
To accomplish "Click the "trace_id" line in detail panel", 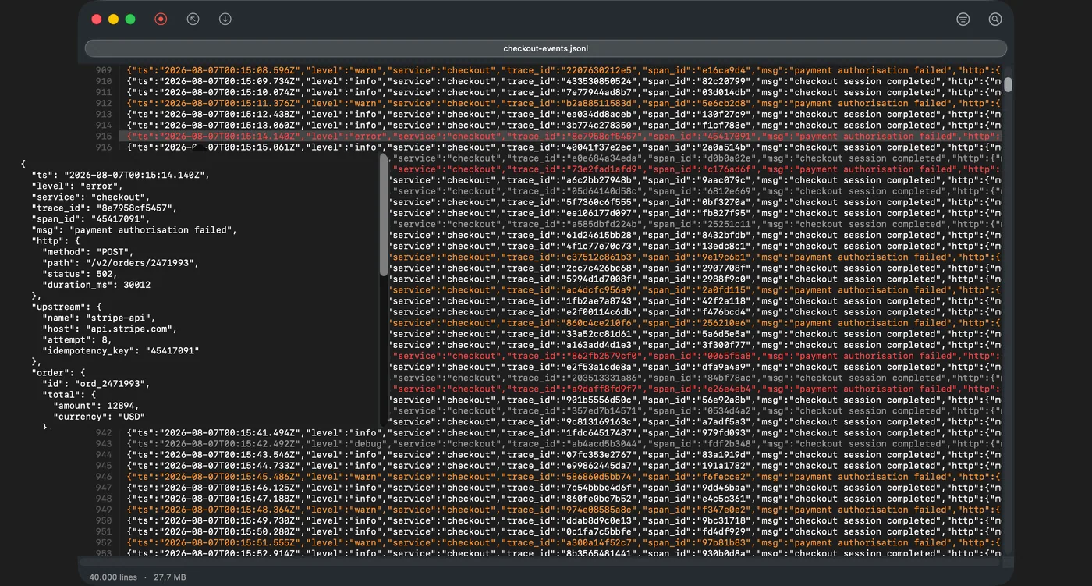I will [104, 208].
